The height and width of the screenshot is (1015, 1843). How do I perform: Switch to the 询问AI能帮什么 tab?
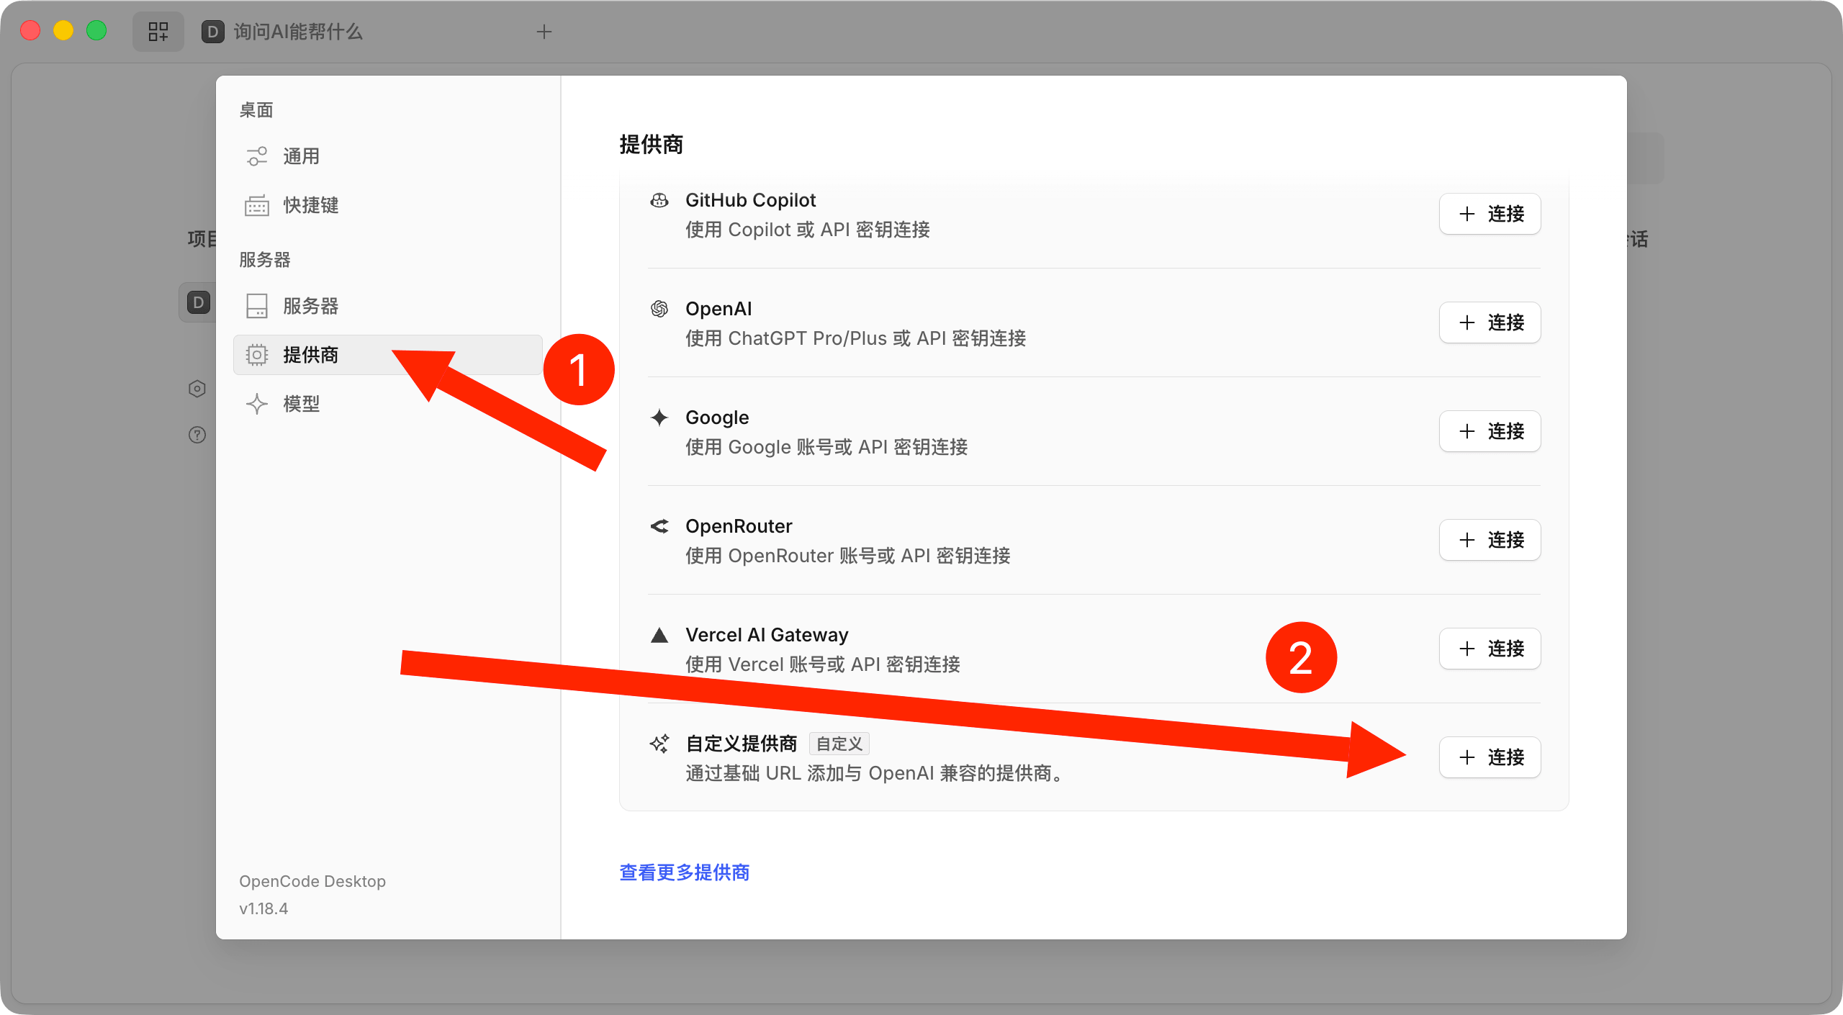coord(282,32)
